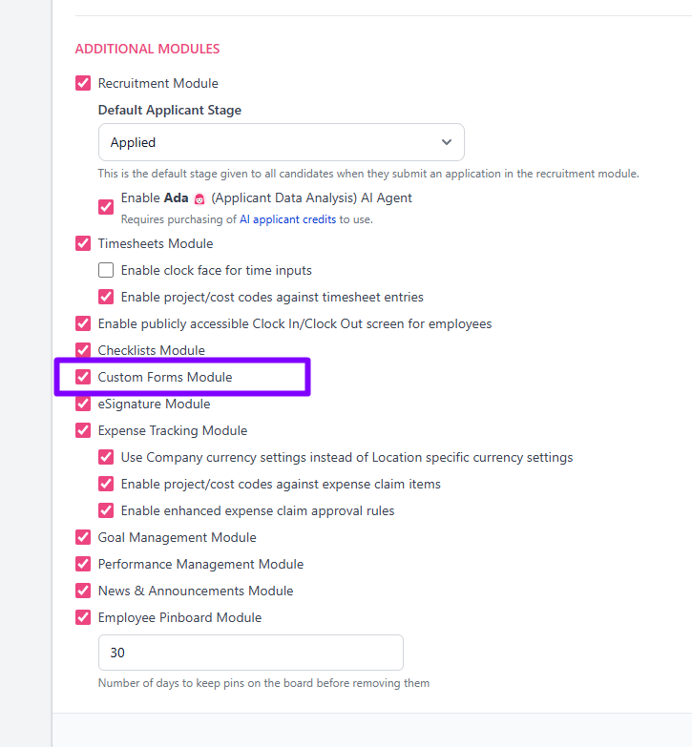Toggle the Goal Management Module checkbox
The image size is (692, 747).
pos(83,536)
